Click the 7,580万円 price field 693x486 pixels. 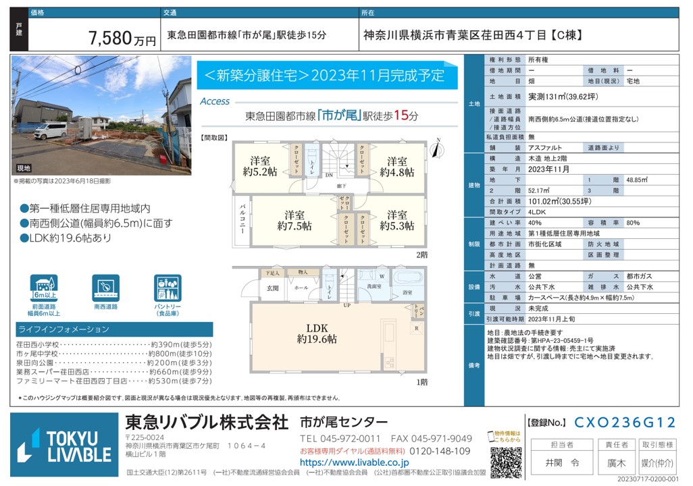point(122,38)
